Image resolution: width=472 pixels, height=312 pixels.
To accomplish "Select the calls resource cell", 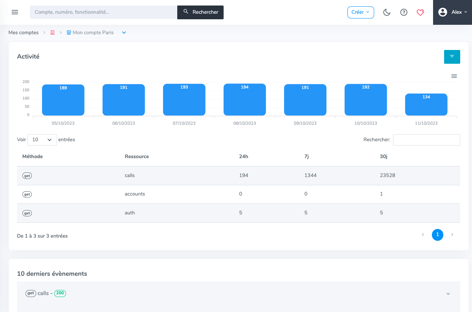I will (x=130, y=175).
